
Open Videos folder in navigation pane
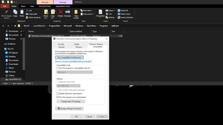coord(10,76)
